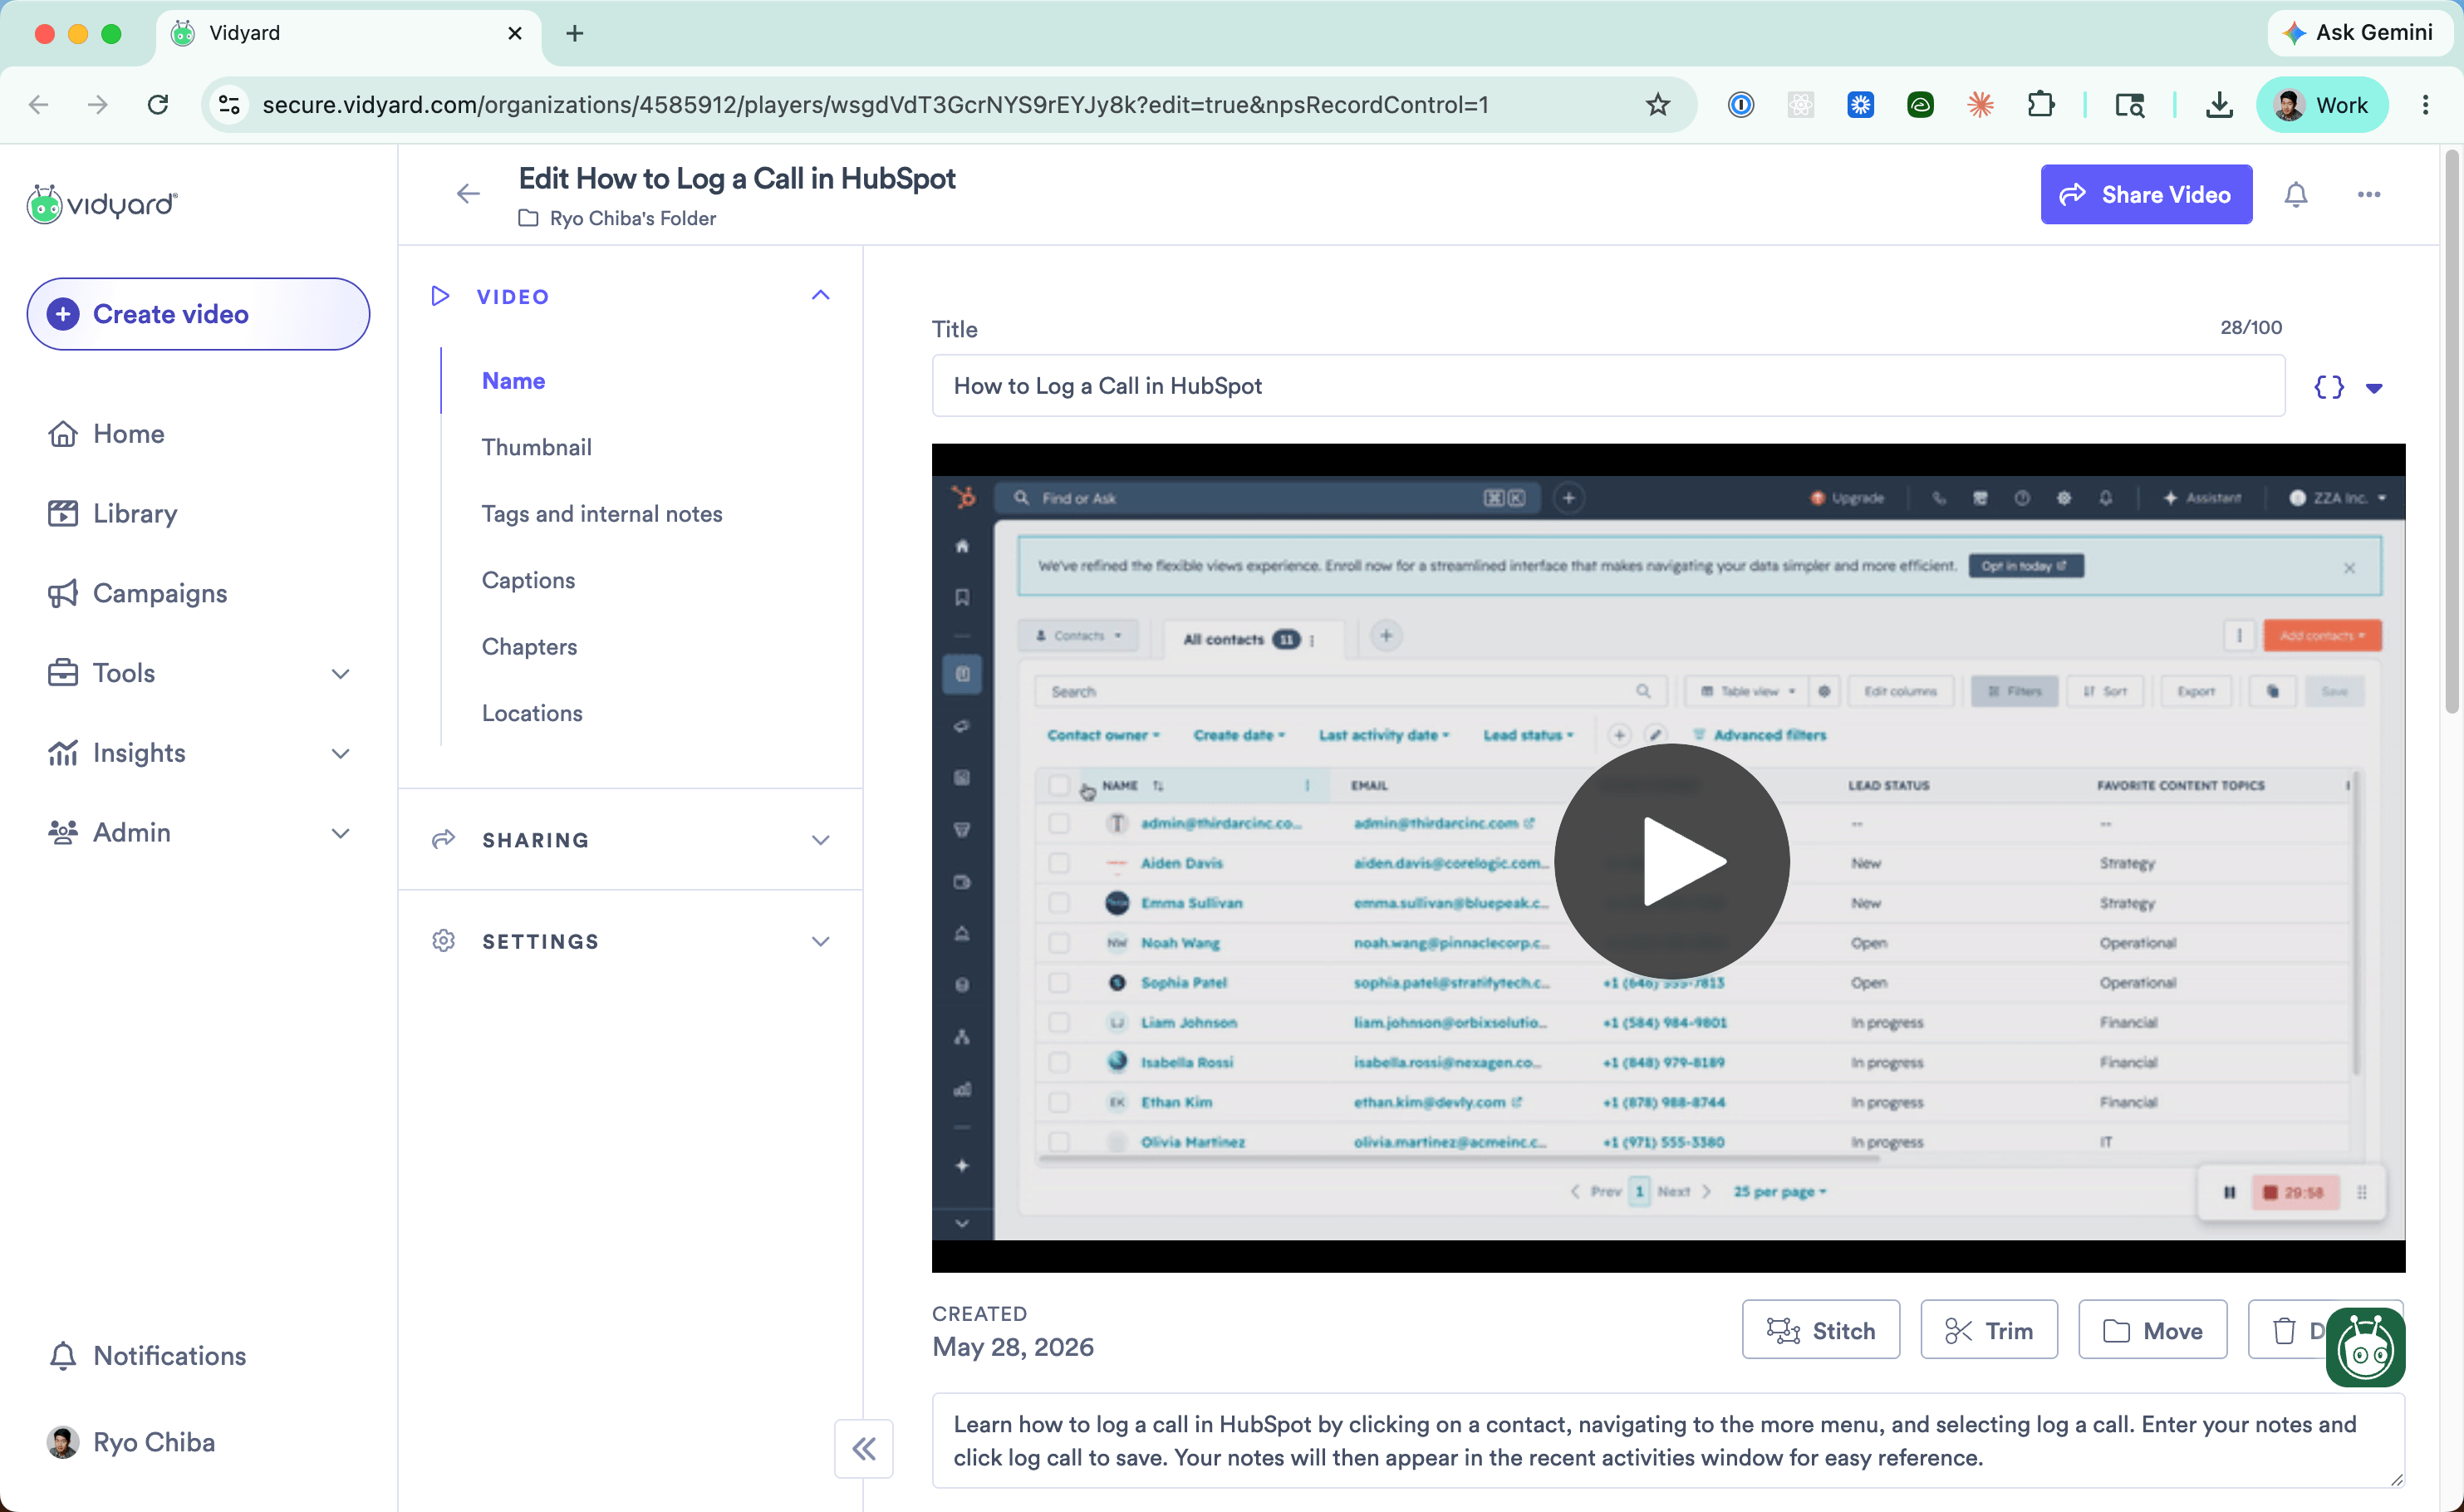Play the video with the large play button
The image size is (2464, 1512).
point(1672,861)
